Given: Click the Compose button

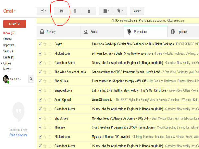Looking at the screenshot, I should (x=15, y=24).
